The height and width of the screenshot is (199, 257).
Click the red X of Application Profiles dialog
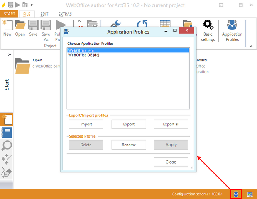187,30
